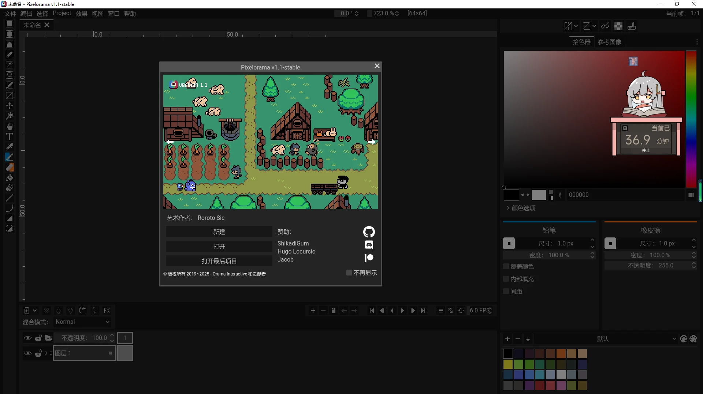
Task: Select the zoom magnifier tool
Action: coord(10,116)
